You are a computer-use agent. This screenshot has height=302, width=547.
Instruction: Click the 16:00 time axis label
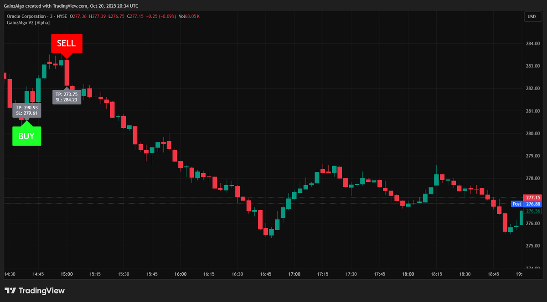[181, 274]
